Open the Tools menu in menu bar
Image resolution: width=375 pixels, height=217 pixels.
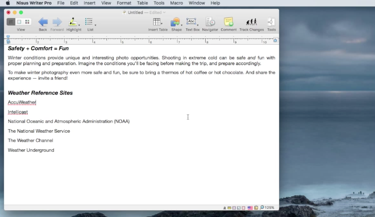pos(159,3)
